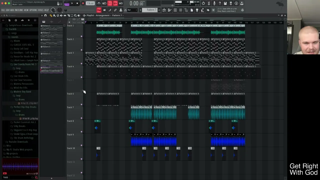The image size is (320, 180).
Task: Open the PATTERNS menu
Action: click(19, 10)
